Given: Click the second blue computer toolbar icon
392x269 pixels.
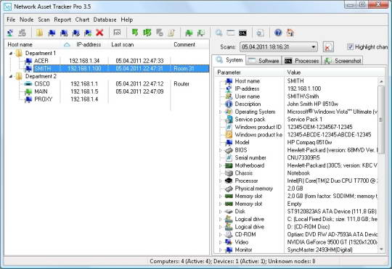Looking at the screenshot, I should click(64, 33).
